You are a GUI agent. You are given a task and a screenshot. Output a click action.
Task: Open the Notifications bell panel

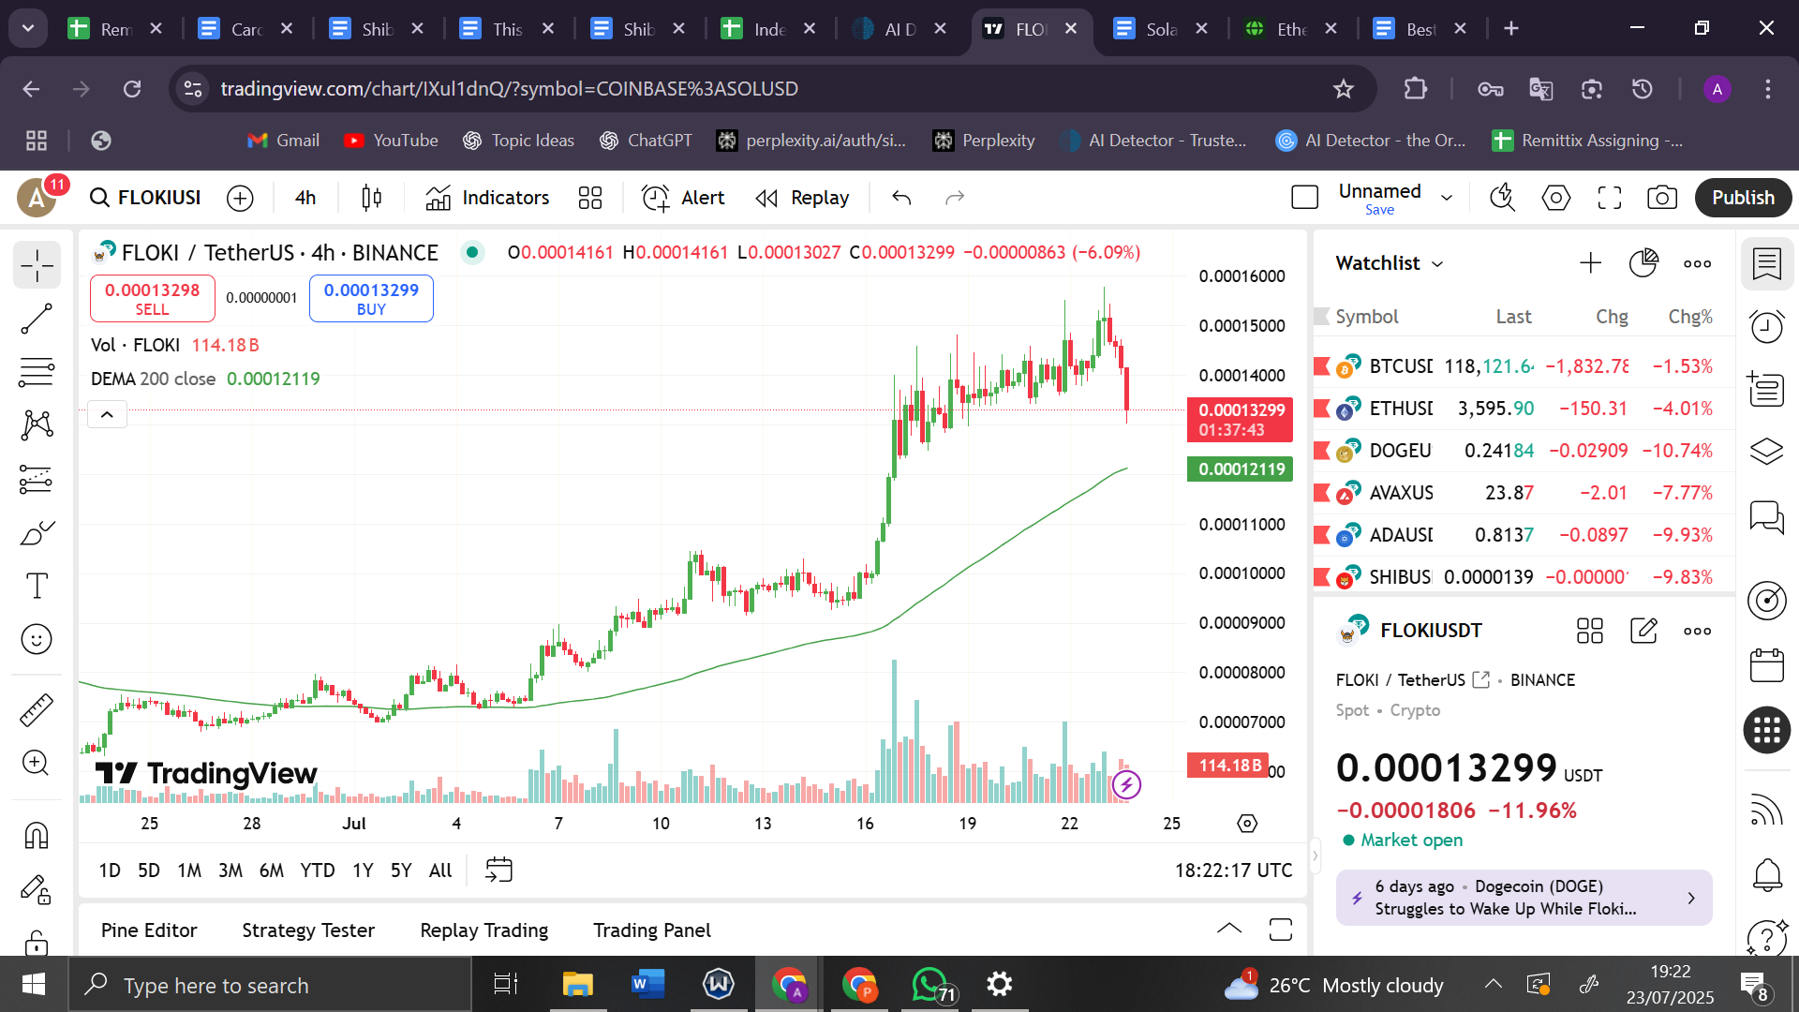click(x=1767, y=875)
